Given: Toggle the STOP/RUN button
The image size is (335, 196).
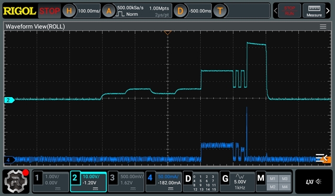Looking at the screenshot, I should click(x=289, y=10).
